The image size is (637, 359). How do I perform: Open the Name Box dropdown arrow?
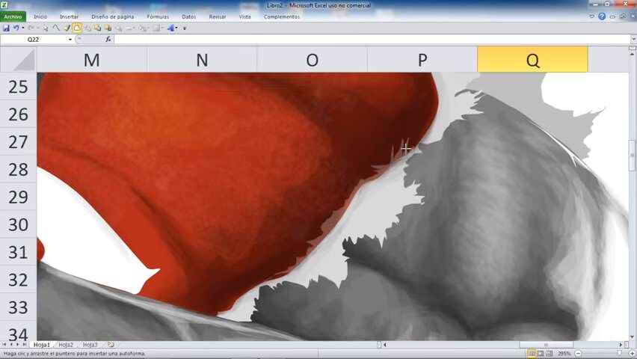70,40
